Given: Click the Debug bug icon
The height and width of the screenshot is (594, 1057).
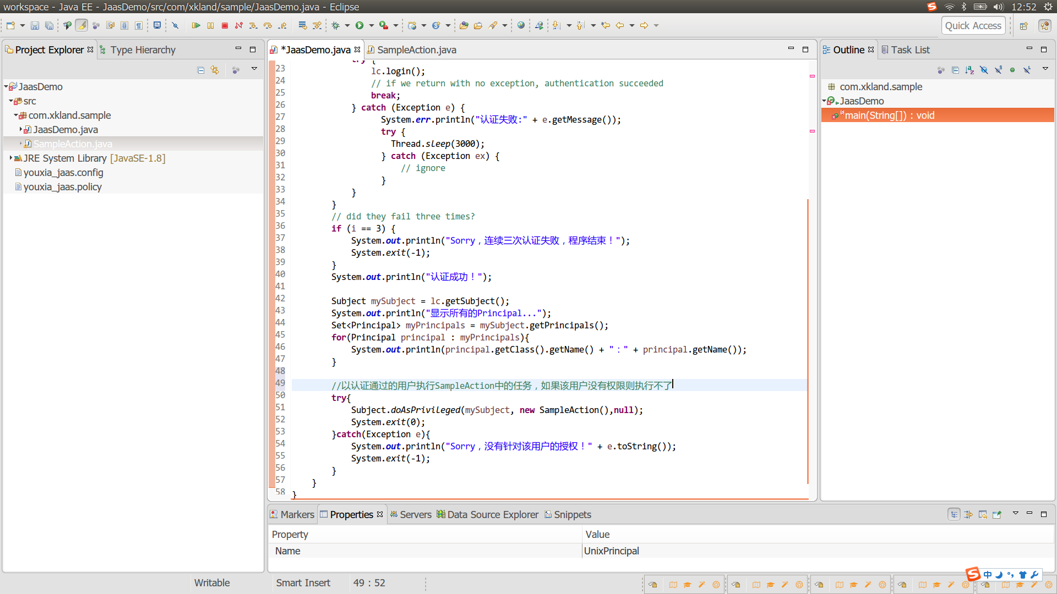Looking at the screenshot, I should (x=335, y=26).
